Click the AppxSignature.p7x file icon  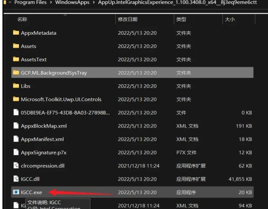[16, 153]
